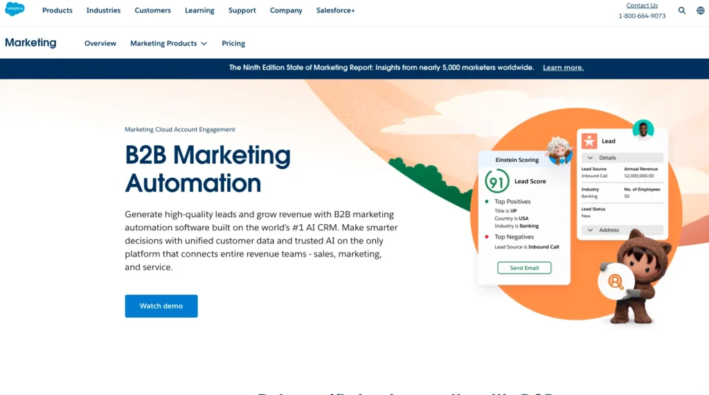Click the Lead Score label
This screenshot has height=395, width=709.
point(530,181)
